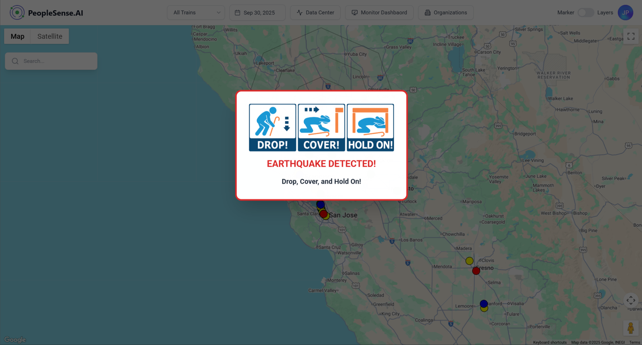
Task: Click the HOLD ON! instruction image
Action: 370,128
